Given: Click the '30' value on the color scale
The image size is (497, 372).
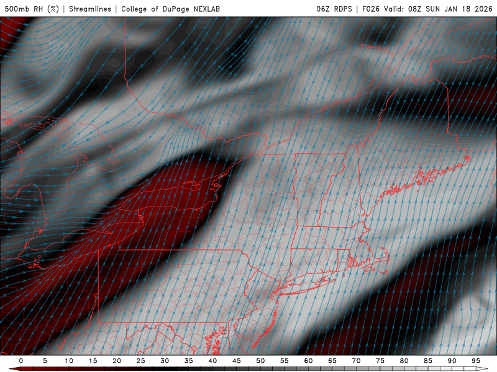Looking at the screenshot, I should (x=165, y=361).
